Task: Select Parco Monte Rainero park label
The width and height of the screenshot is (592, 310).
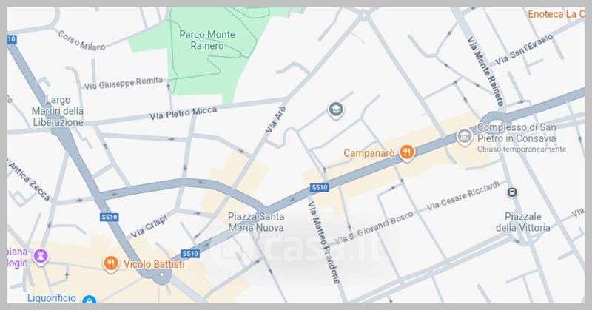Action: tap(207, 40)
